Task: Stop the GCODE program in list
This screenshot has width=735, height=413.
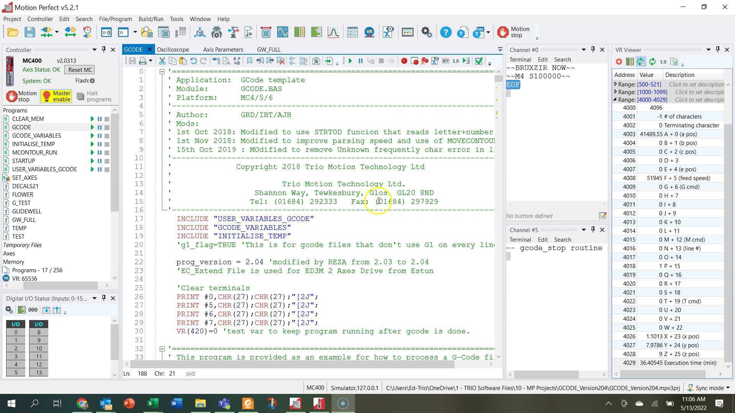Action: pyautogui.click(x=107, y=127)
